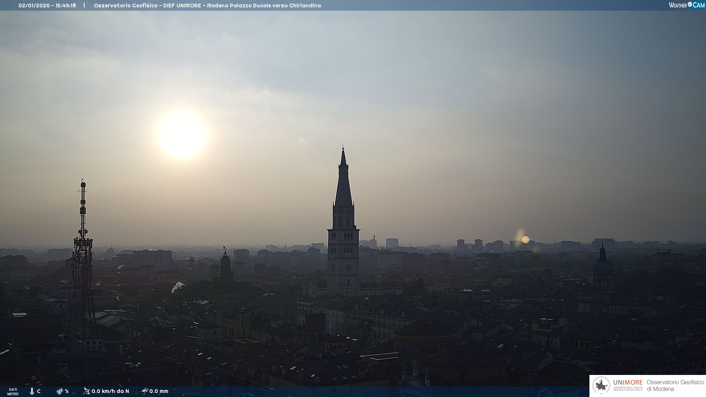Click the rainfall 0.0 mm reading
706x397 pixels.
coord(159,391)
